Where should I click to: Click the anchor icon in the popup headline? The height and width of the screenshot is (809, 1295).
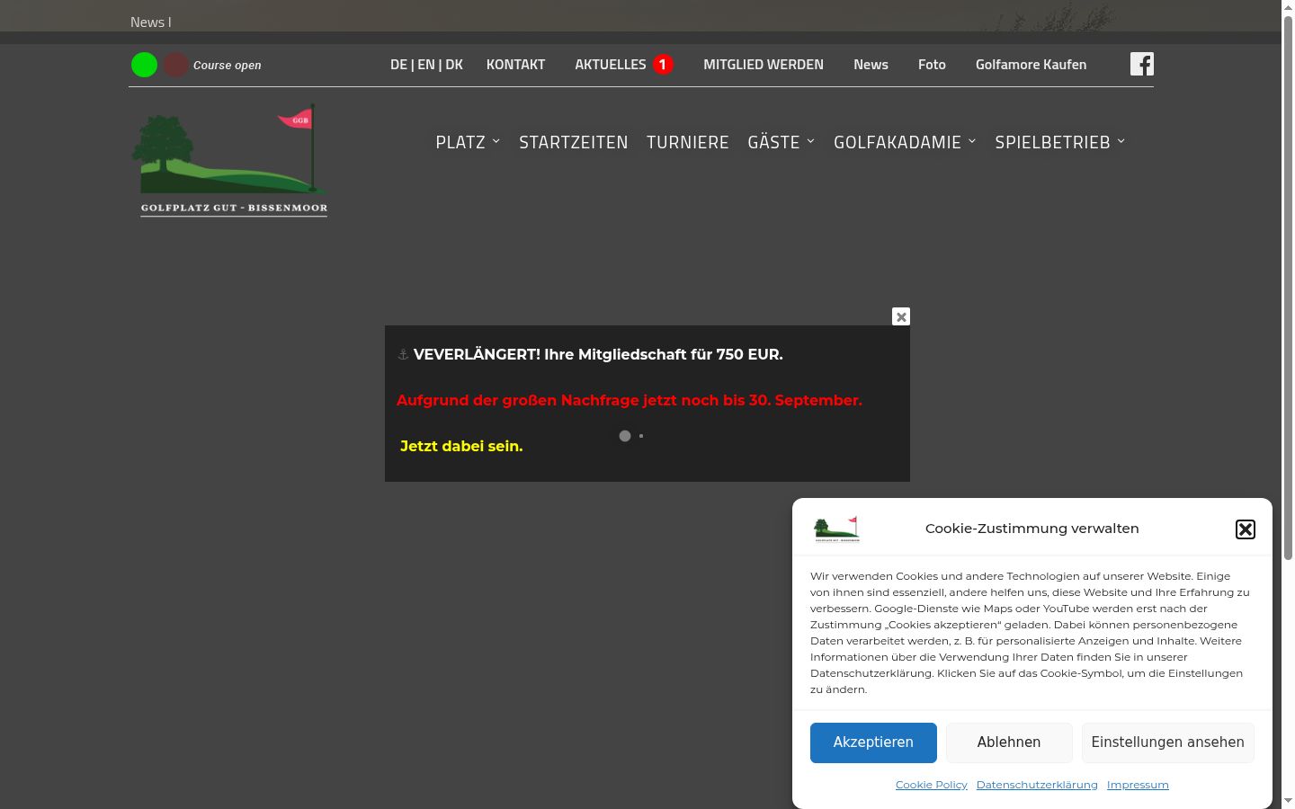click(x=403, y=355)
